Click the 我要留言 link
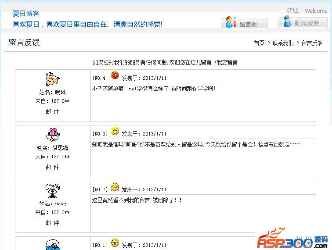Viewport: 332px width, 250px height. coord(227,62)
